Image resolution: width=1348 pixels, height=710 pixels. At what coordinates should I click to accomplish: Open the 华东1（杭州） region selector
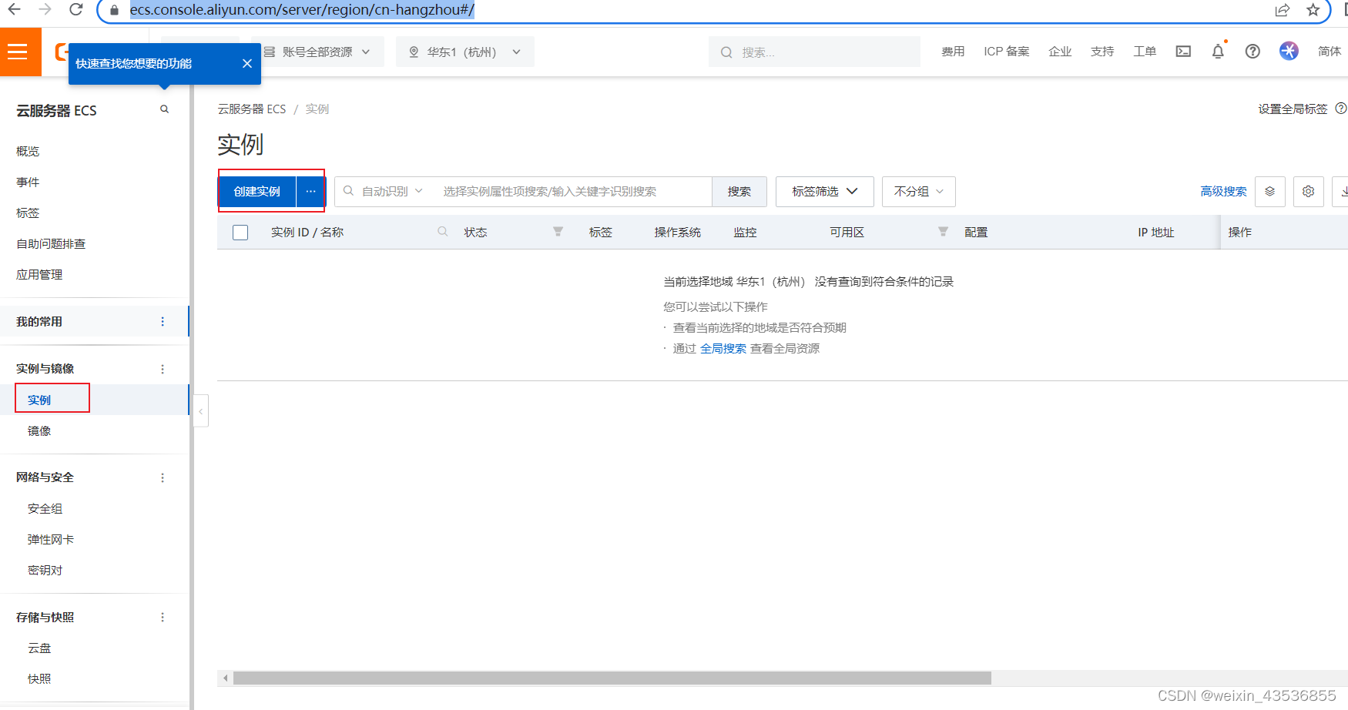pyautogui.click(x=465, y=52)
